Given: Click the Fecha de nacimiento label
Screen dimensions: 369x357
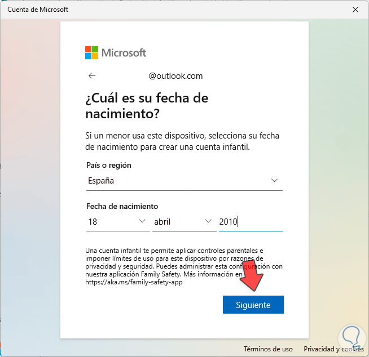Looking at the screenshot, I should point(122,206).
